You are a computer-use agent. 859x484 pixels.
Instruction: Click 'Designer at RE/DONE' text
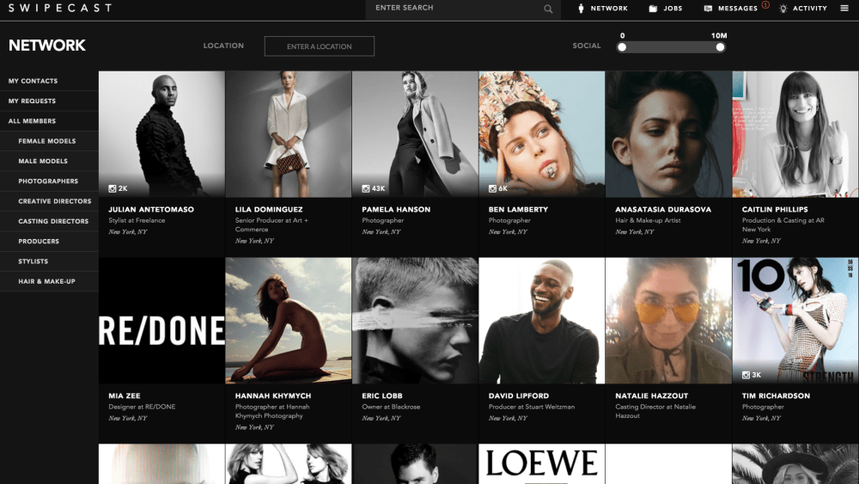[x=142, y=407]
